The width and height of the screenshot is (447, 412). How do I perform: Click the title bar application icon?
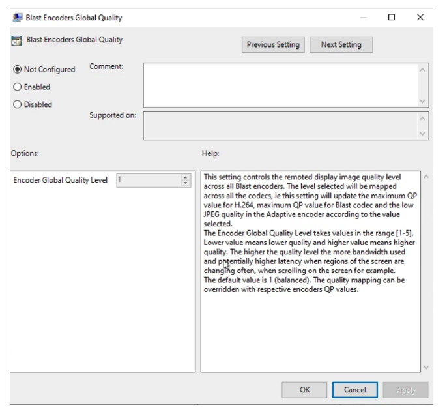pyautogui.click(x=18, y=18)
